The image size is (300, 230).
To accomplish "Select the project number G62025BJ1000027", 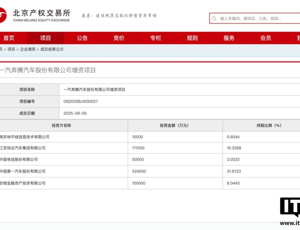I will 81,101.
